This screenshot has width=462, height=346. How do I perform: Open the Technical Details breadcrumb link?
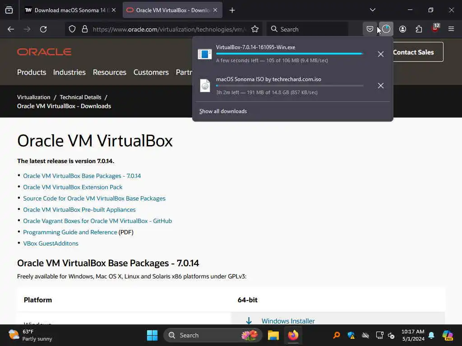point(80,97)
